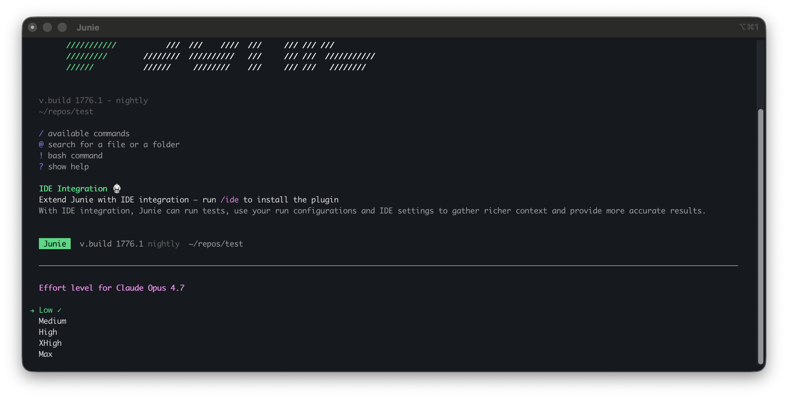Screen dimensions: 788x399
Task: Click the 'available commands' hint text
Action: pyautogui.click(x=89, y=133)
